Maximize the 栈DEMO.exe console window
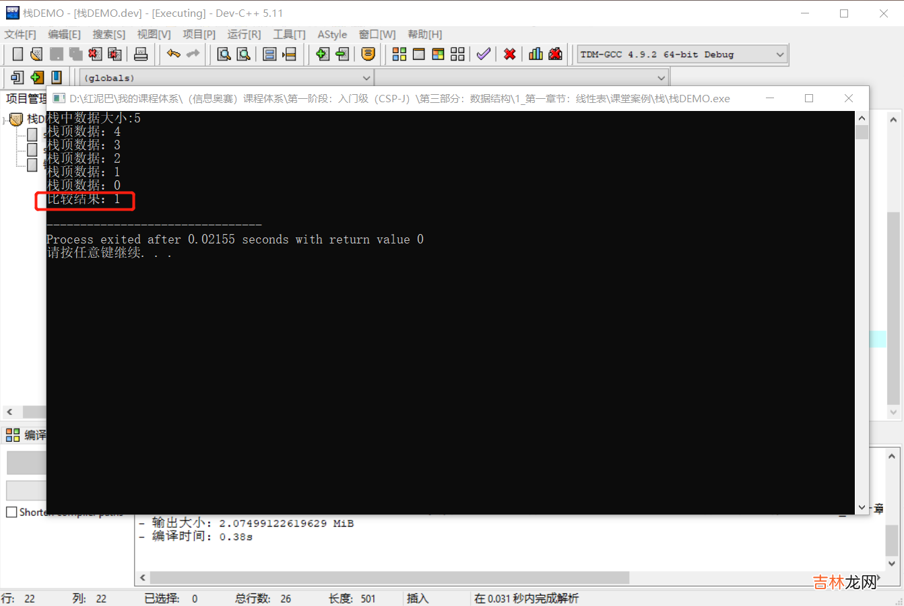Screen dimensions: 904x606 tap(809, 98)
